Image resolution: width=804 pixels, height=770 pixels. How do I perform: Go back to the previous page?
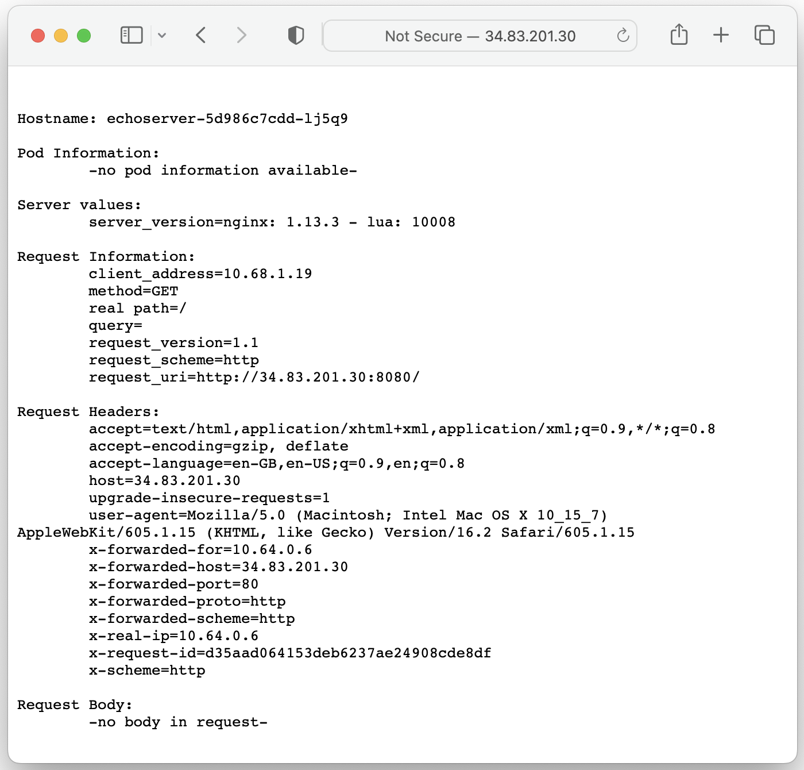[201, 36]
